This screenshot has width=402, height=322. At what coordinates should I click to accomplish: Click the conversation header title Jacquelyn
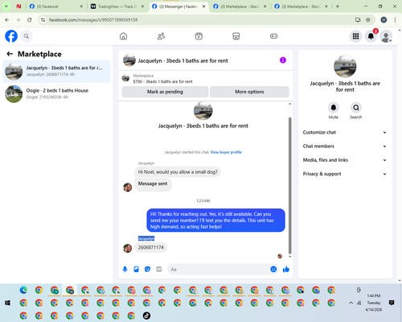point(183,60)
